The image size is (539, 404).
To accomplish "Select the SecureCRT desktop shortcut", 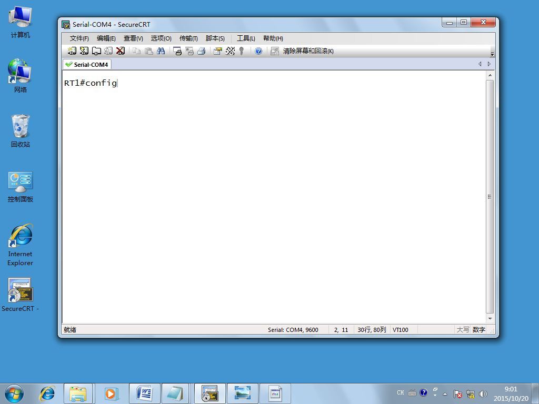I will coord(20,295).
